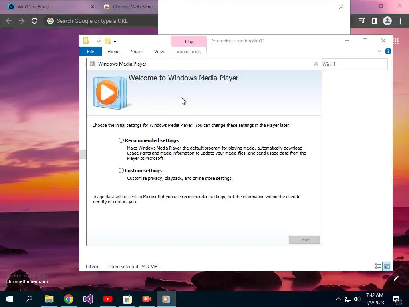
Task: Show hidden system tray icons
Action: 338,299
